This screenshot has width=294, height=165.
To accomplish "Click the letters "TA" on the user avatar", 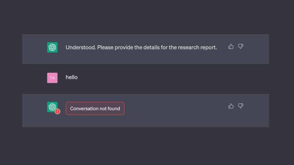I will click(x=52, y=78).
